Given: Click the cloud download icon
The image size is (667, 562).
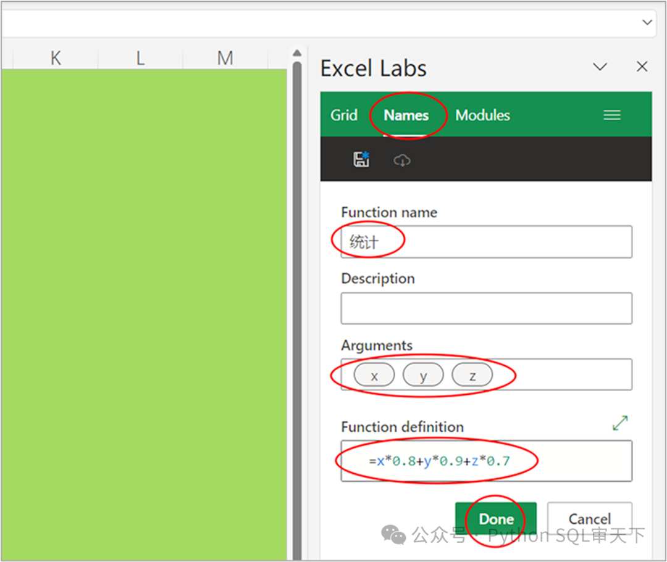Looking at the screenshot, I should [x=402, y=160].
